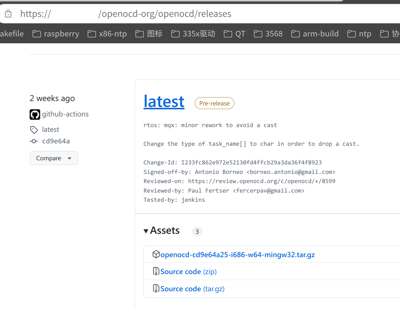Open the Compare dropdown
Image resolution: width=400 pixels, height=309 pixels.
54,158
